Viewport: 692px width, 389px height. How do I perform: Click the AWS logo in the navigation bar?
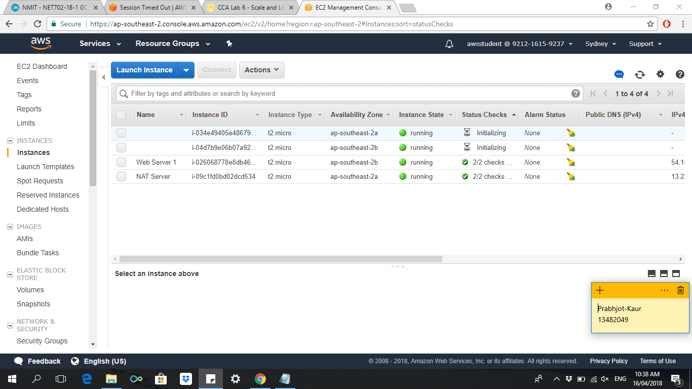[x=41, y=44]
